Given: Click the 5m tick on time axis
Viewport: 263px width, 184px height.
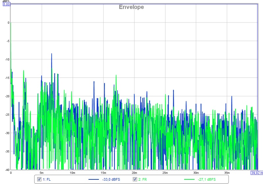Looking at the screenshot, I should (x=41, y=172).
